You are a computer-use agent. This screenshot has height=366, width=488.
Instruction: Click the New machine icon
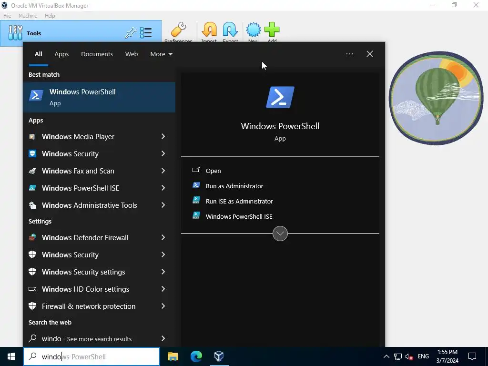click(x=254, y=30)
